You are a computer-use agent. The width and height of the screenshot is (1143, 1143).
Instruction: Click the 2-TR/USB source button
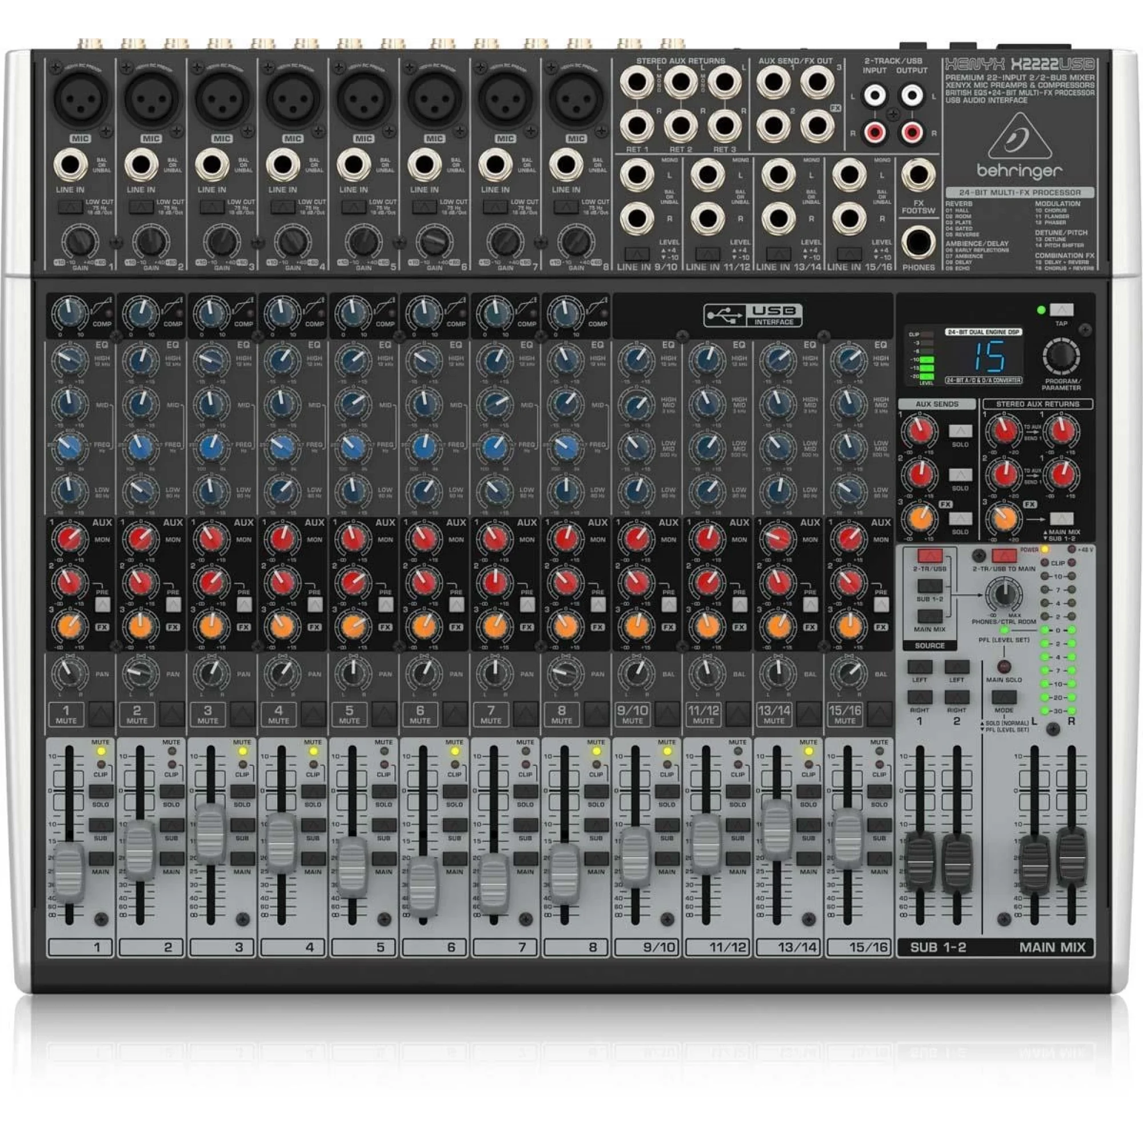tap(930, 556)
